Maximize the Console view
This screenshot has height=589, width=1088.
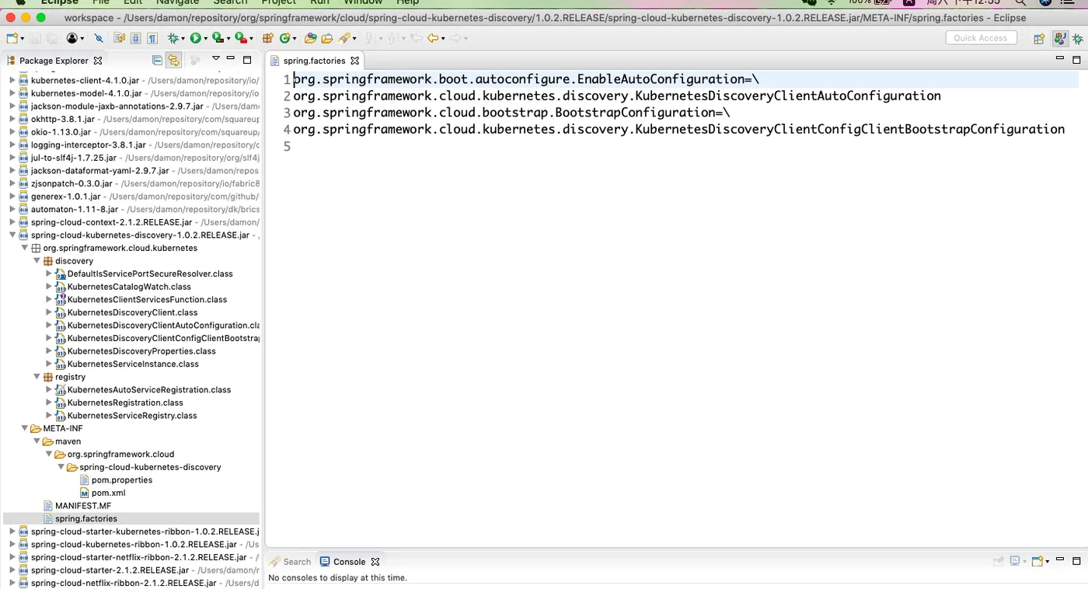pos(1077,561)
